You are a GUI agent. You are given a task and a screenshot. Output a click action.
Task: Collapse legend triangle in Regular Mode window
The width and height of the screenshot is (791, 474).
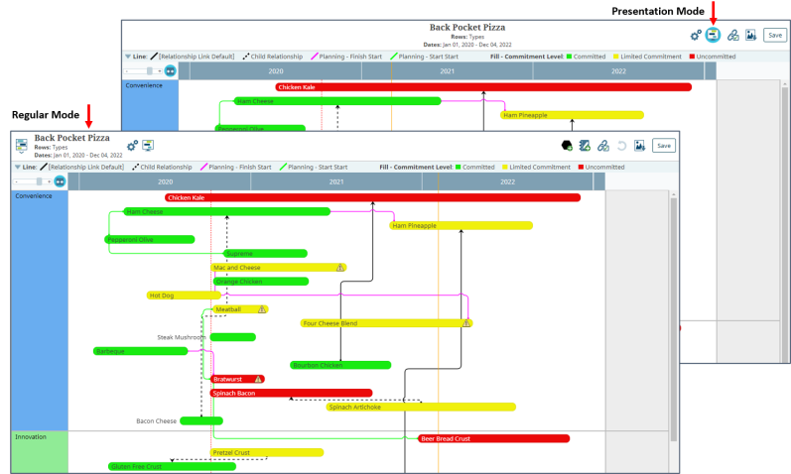pos(18,167)
